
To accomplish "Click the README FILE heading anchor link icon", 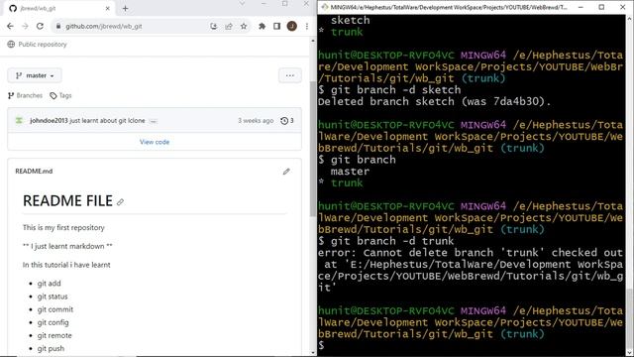I will pos(120,202).
